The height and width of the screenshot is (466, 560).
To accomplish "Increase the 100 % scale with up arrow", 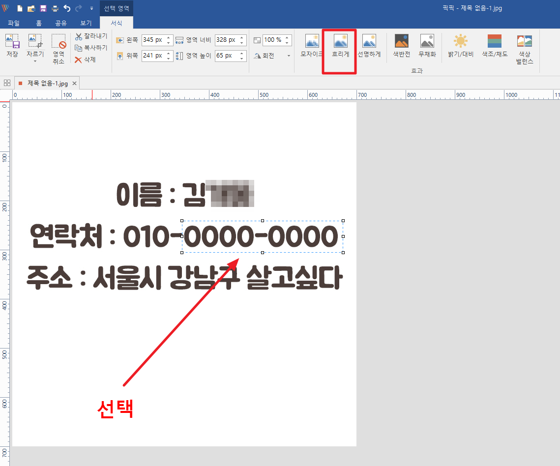I will click(x=287, y=37).
